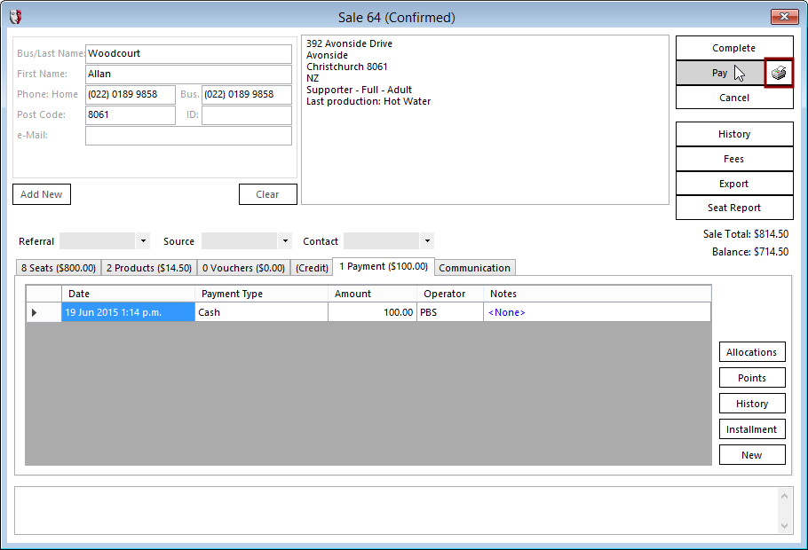Clear the patron details

[268, 194]
